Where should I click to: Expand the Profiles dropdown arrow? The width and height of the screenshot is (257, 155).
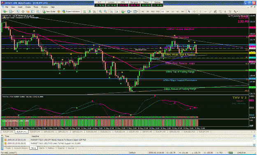pyautogui.click(x=13, y=11)
